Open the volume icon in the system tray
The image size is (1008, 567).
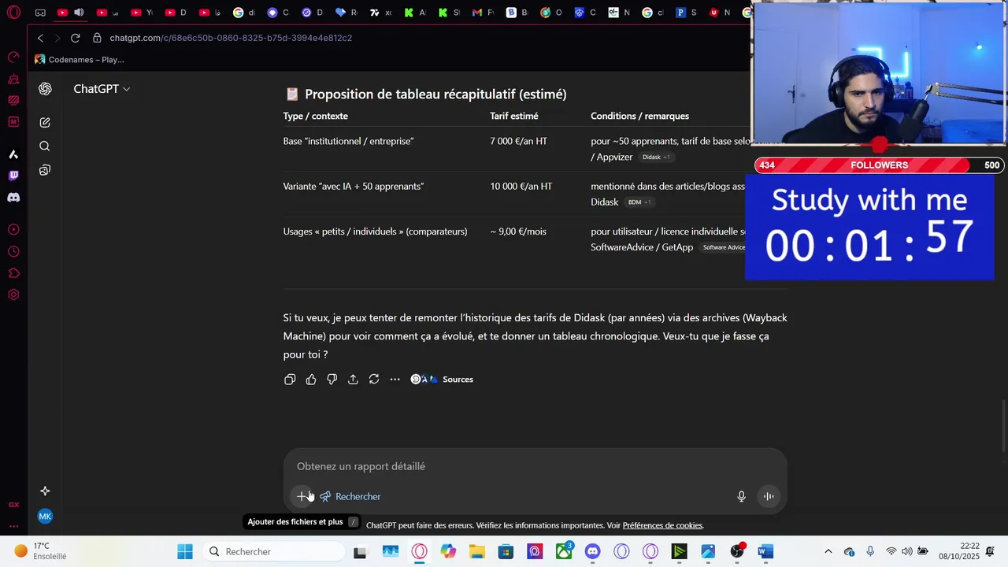[907, 551]
